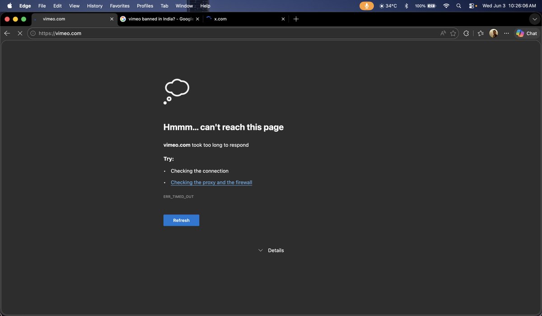Close the vimeo.com tab
Image resolution: width=542 pixels, height=316 pixels.
(x=112, y=19)
